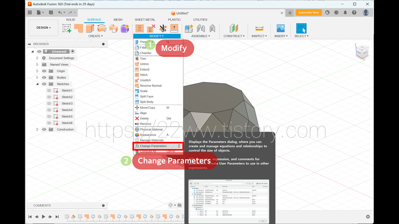Play the timeline

point(43,217)
